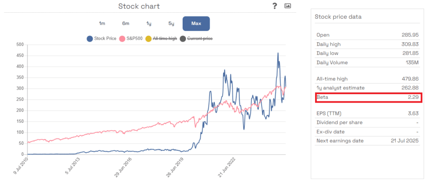Click the dark gray Current price dot
This screenshot has height=182, width=432.
coord(182,39)
